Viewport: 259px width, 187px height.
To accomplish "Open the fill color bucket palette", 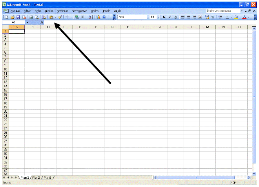I will click(x=236, y=17).
